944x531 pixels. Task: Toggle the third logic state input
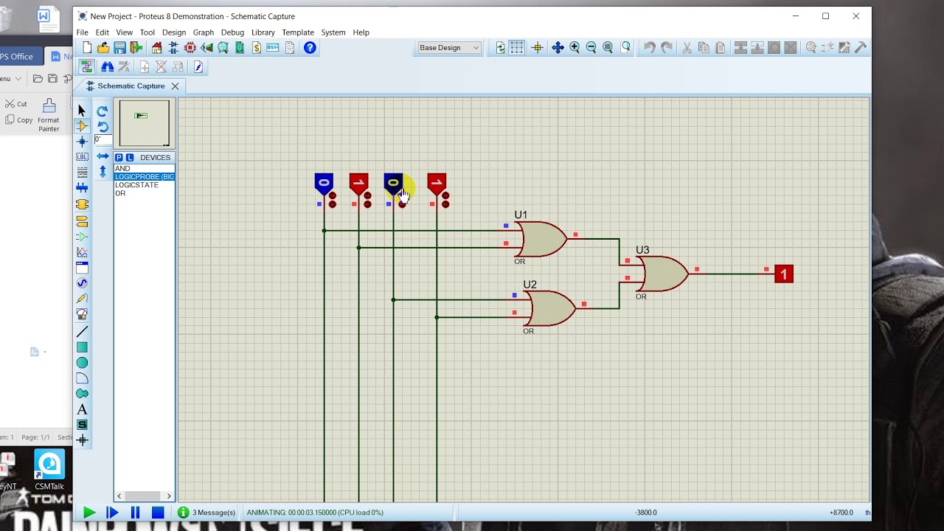(x=393, y=183)
